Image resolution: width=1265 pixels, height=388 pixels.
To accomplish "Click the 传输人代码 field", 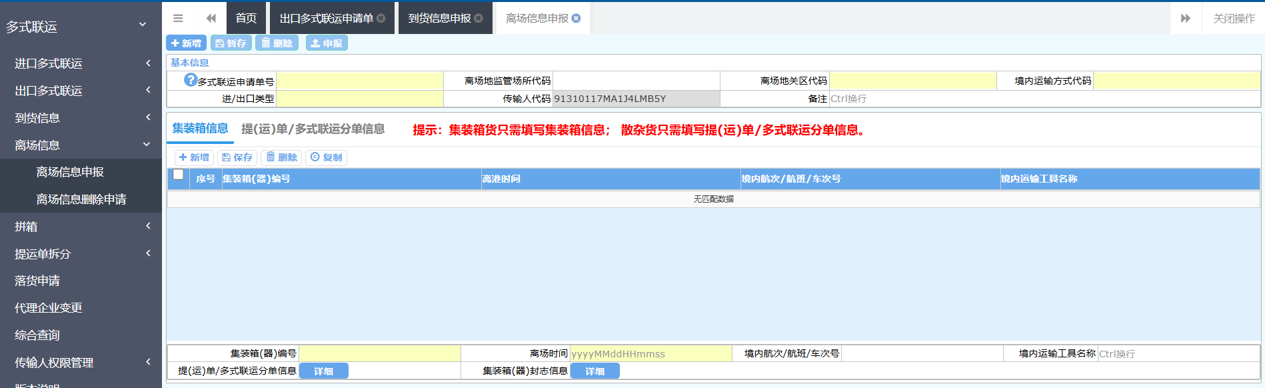I will pos(636,99).
